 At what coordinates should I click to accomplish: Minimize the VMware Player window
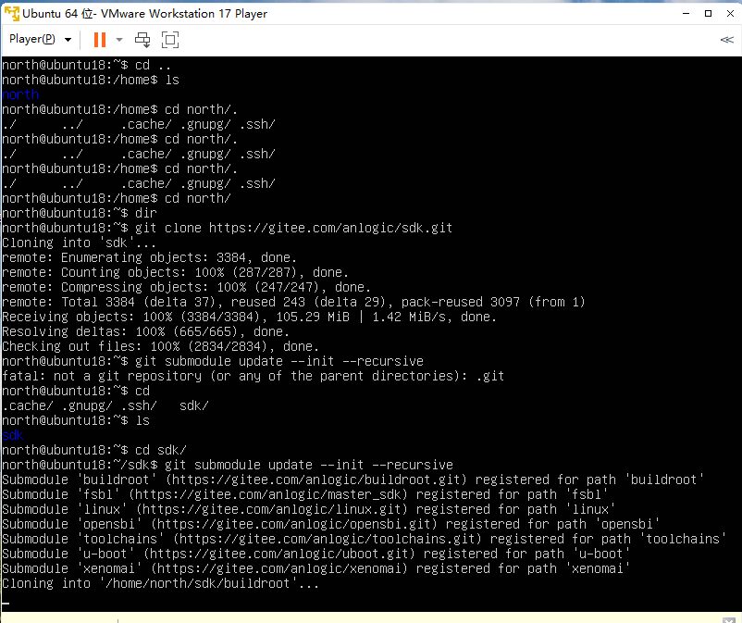click(x=686, y=14)
